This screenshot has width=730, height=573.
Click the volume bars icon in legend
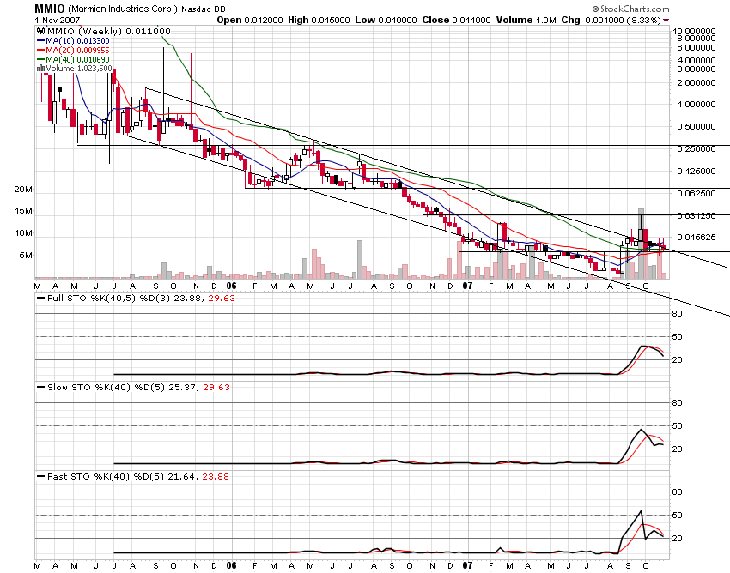coord(41,69)
